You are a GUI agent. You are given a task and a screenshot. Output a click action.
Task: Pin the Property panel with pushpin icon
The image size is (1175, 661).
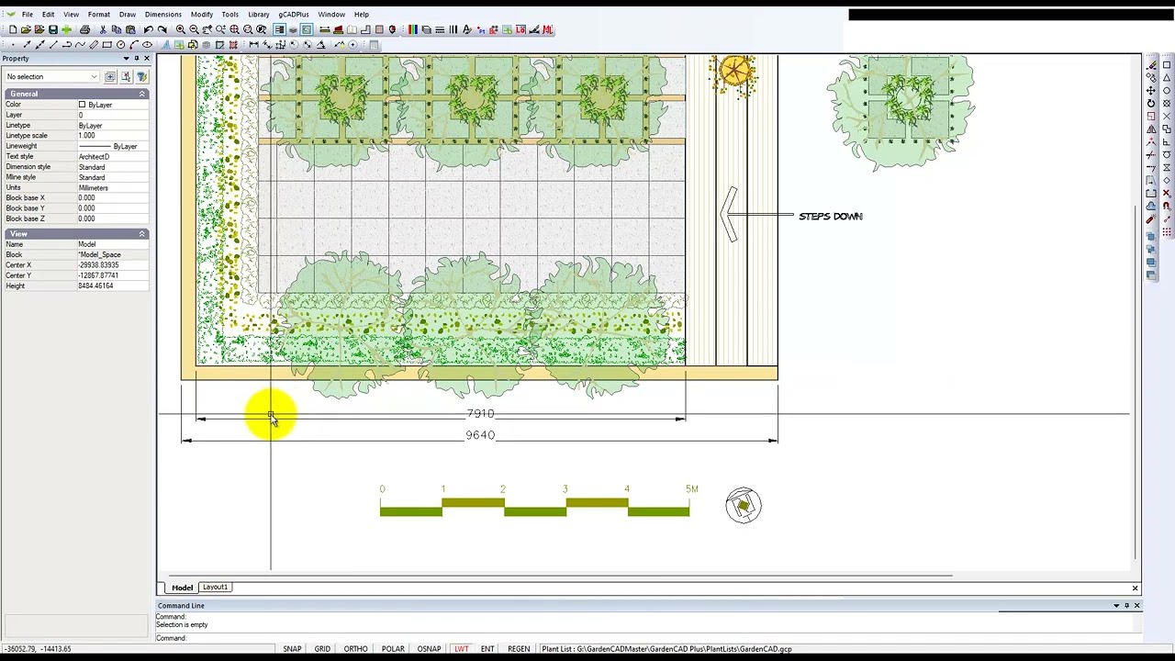[137, 58]
